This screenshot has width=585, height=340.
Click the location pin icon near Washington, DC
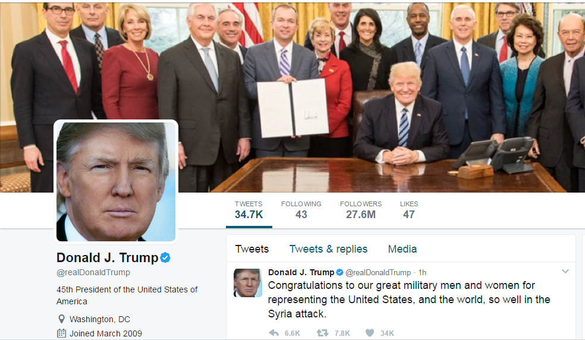coord(62,319)
